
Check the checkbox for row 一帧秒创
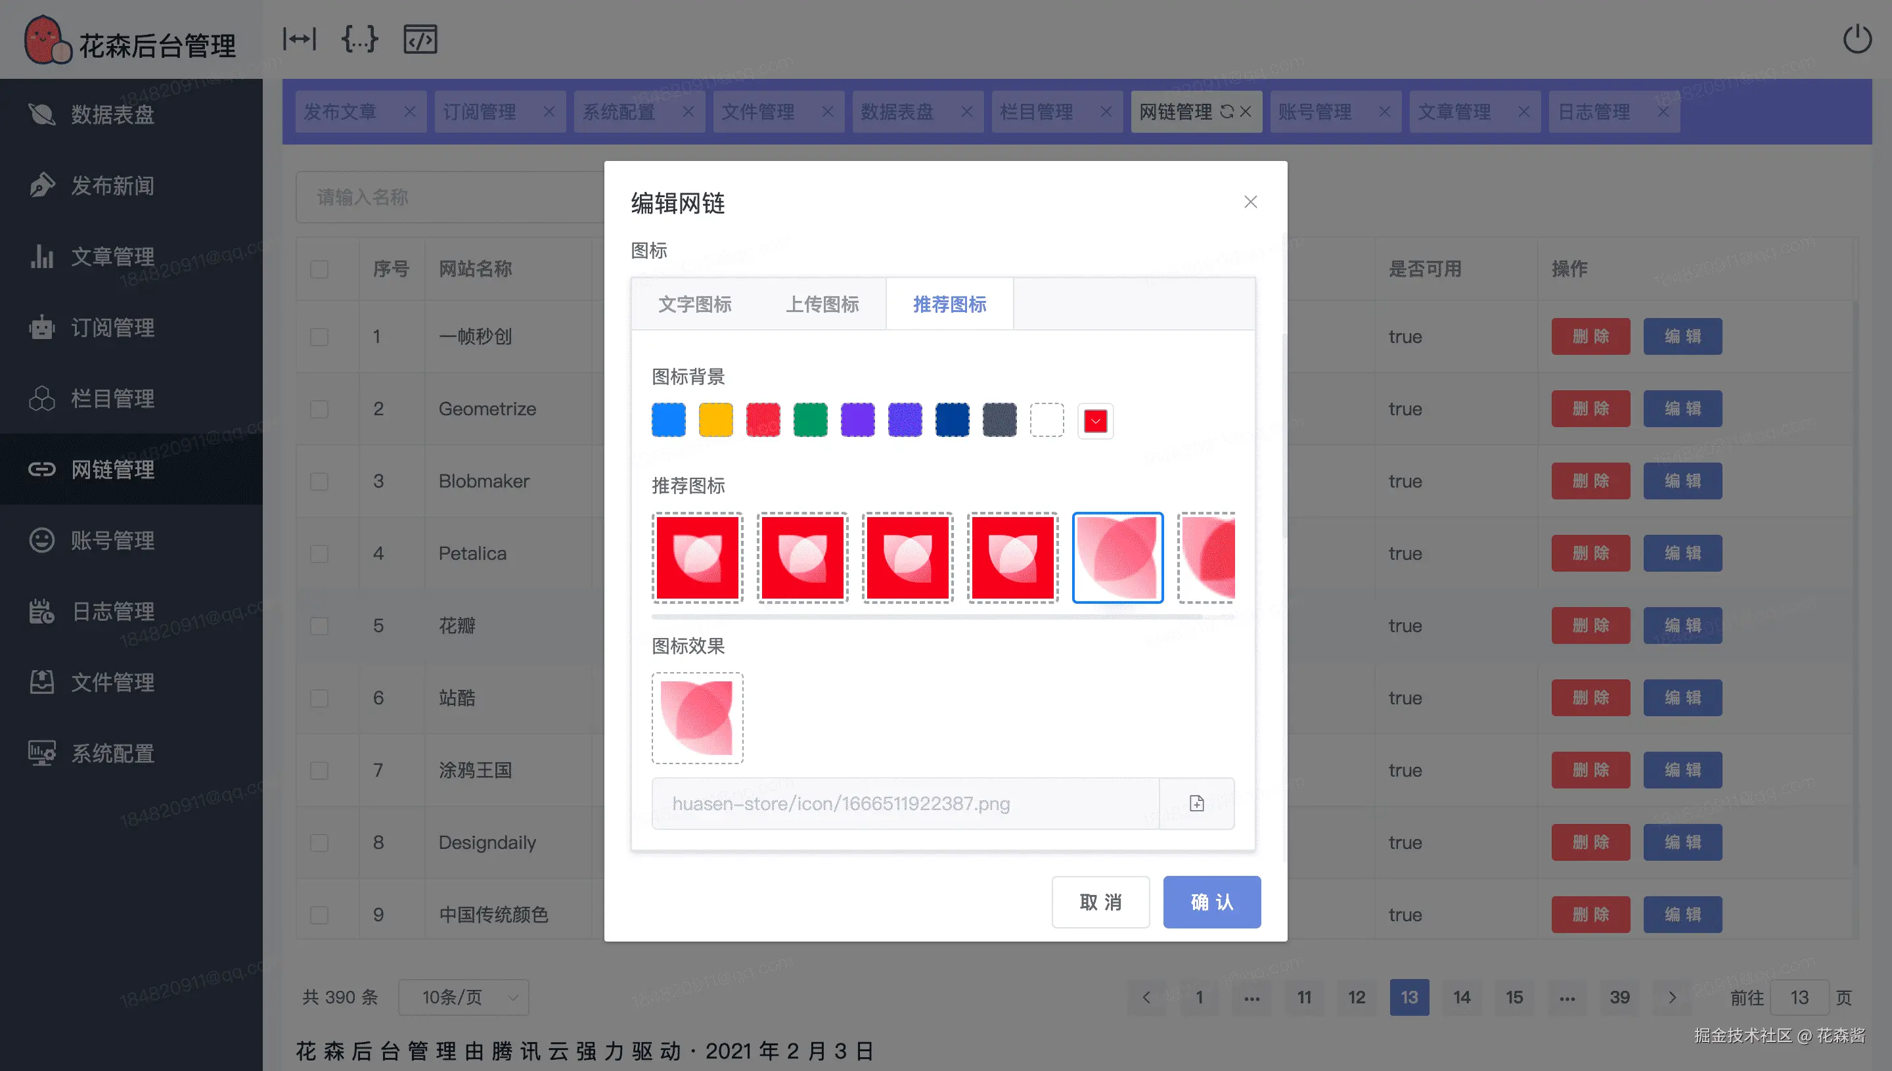pos(319,337)
